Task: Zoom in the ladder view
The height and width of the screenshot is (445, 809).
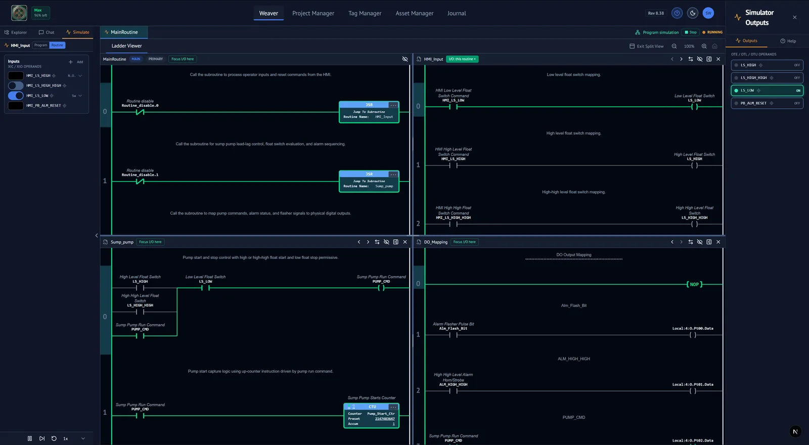Action: pyautogui.click(x=704, y=46)
